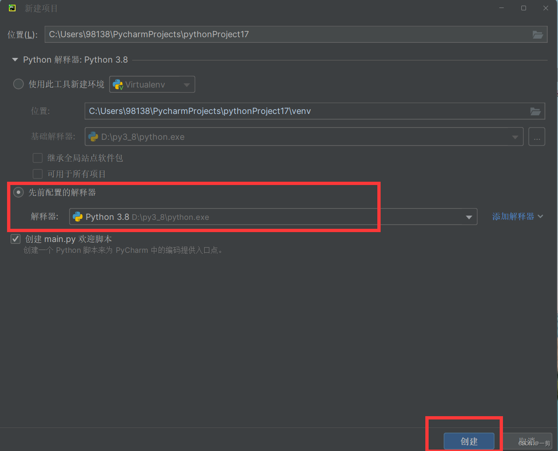The image size is (558, 451).
Task: Check the 可用于所有项目 option
Action: 38,174
